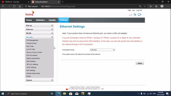Open the Office app on taskbar

pyautogui.click(x=83, y=94)
